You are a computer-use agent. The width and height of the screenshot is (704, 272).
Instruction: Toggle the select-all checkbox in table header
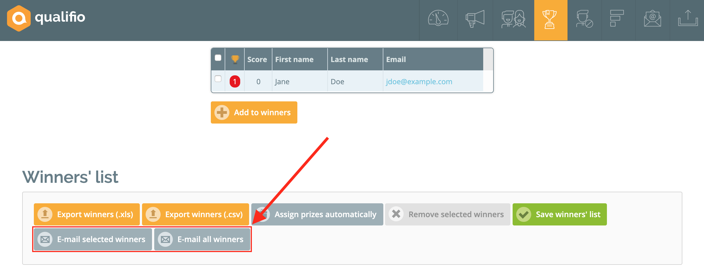click(x=218, y=58)
